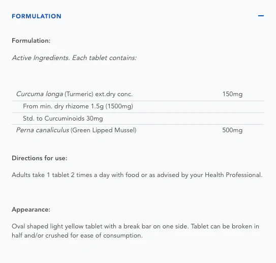Click the 'Appearance:' heading

pos(31,210)
